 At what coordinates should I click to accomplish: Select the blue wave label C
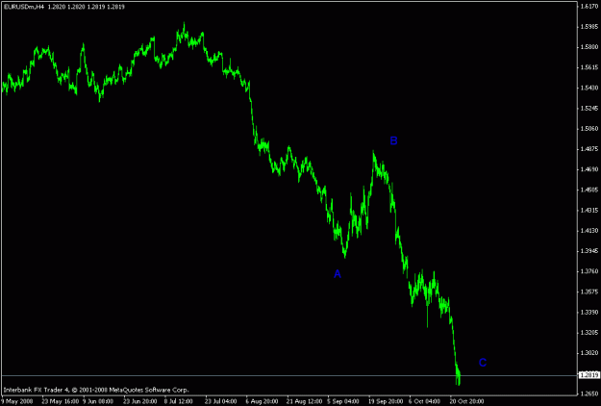(x=483, y=363)
